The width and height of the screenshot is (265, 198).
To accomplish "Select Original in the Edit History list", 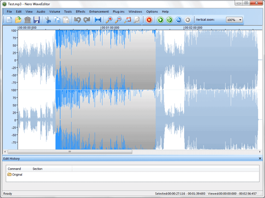I will point(17,174).
